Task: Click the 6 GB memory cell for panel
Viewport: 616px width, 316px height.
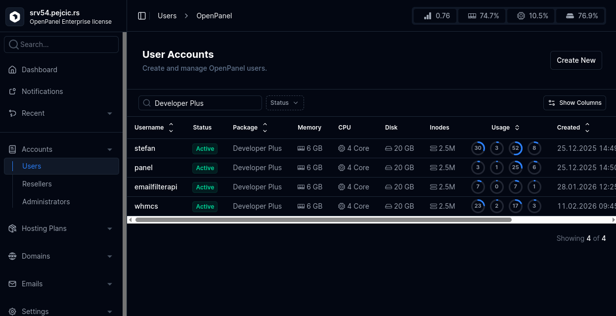Action: (310, 168)
